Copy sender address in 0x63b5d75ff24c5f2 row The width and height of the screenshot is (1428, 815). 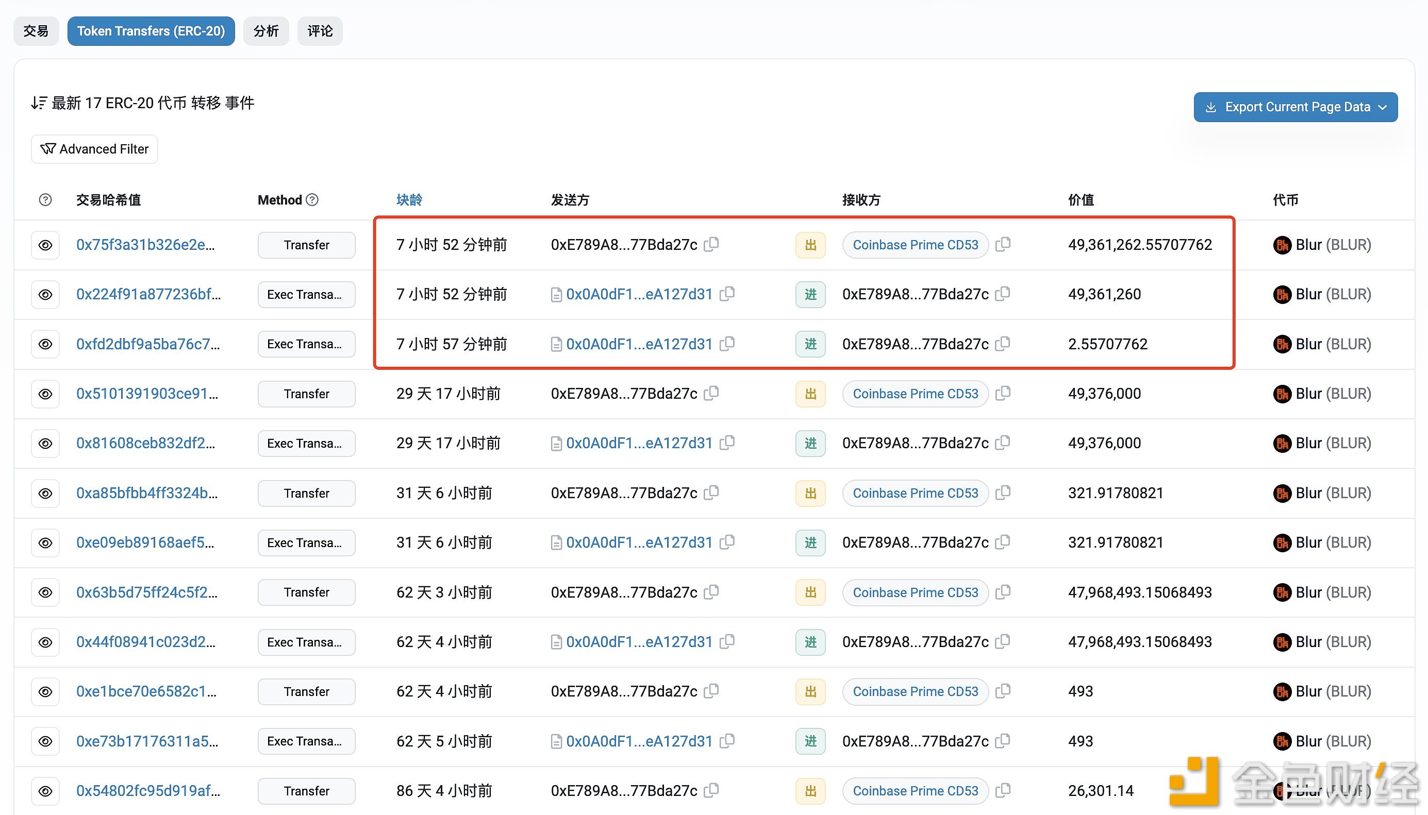pyautogui.click(x=711, y=591)
